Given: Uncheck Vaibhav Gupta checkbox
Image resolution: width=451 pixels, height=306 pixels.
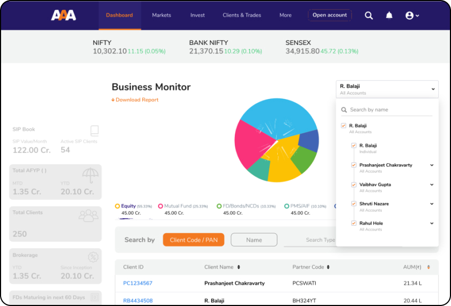Looking at the screenshot, I should point(354,185).
